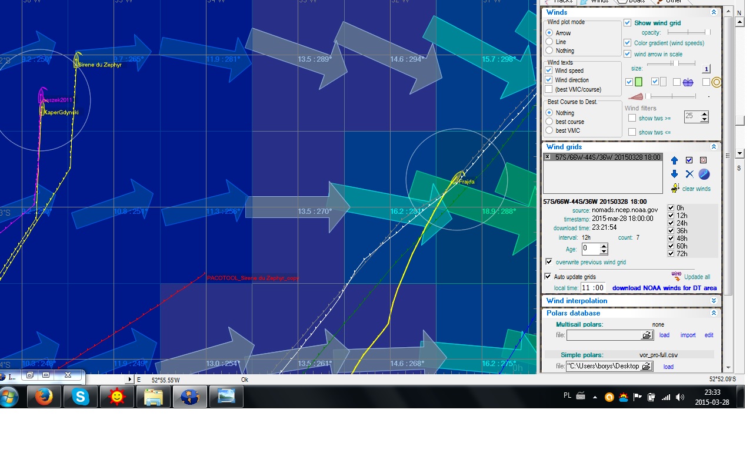Viewport: 753px width, 470px height.
Task: Decrease the Age value spinner
Action: tap(604, 252)
